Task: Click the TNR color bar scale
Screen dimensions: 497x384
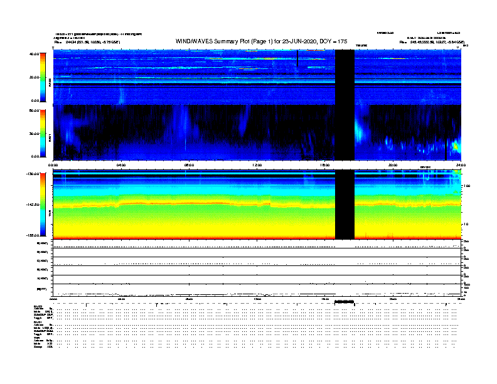Action: tap(43, 205)
